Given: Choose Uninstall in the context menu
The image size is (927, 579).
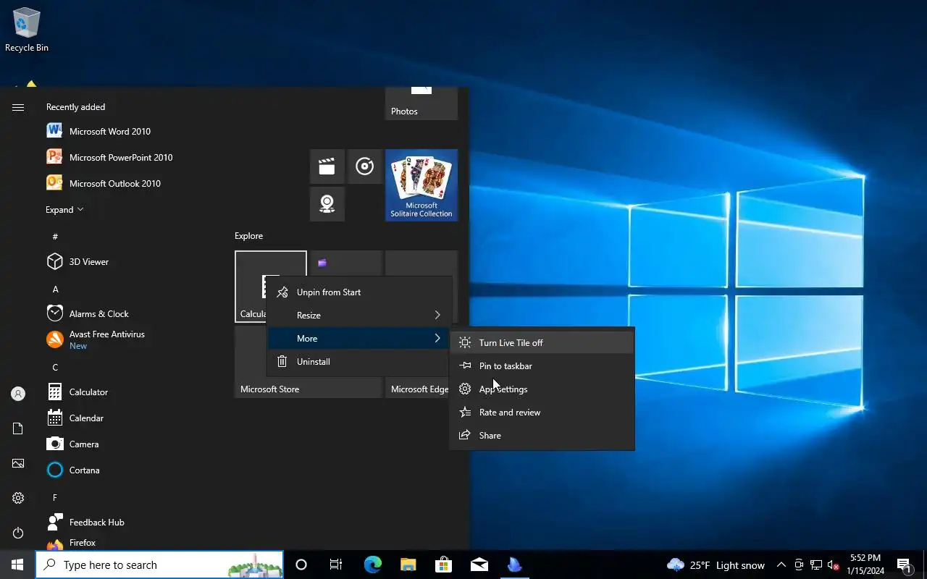Looking at the screenshot, I should [x=359, y=362].
